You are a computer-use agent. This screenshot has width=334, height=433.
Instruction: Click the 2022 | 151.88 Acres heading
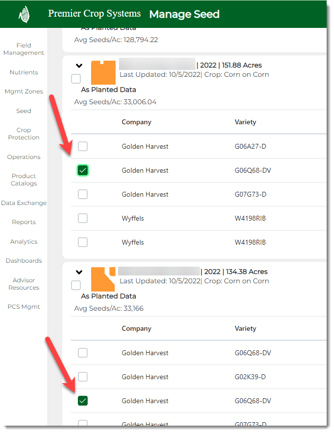click(x=229, y=65)
